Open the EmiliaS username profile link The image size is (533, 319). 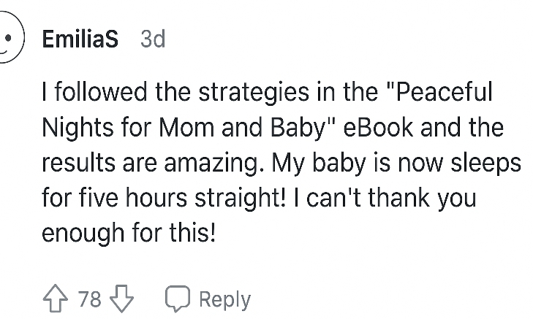click(x=80, y=39)
